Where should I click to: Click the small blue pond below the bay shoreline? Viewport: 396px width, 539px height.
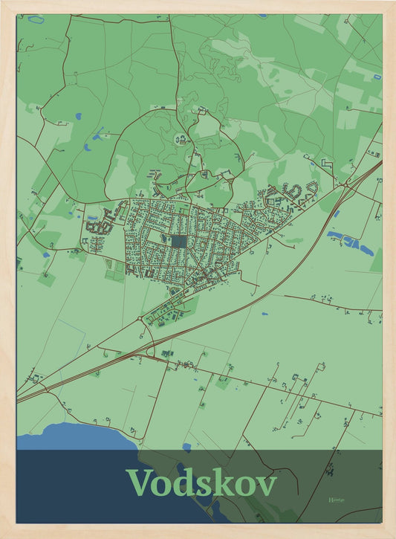(186, 447)
